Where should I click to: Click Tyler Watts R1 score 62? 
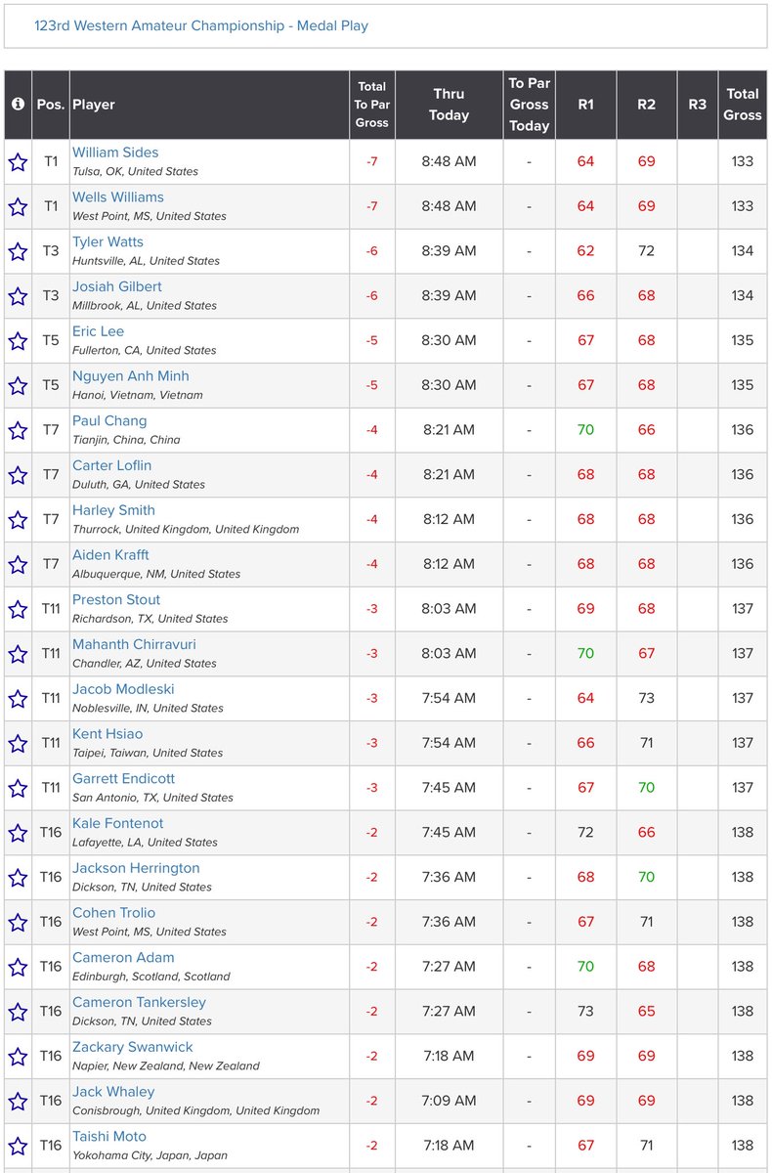585,251
